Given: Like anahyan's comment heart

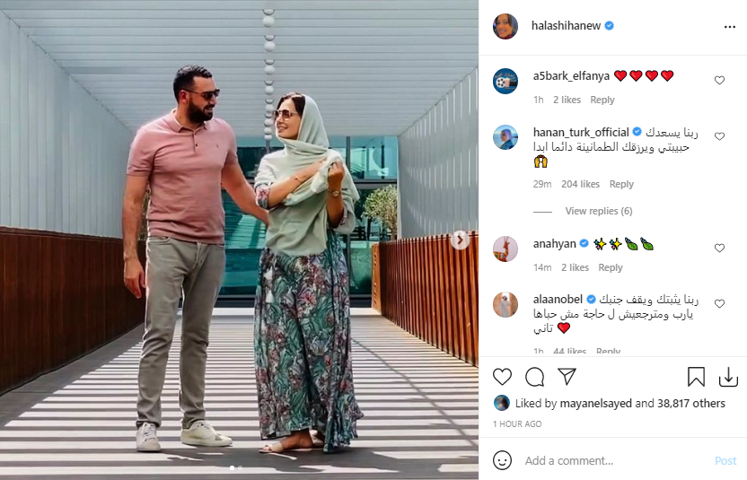Looking at the screenshot, I should (719, 249).
